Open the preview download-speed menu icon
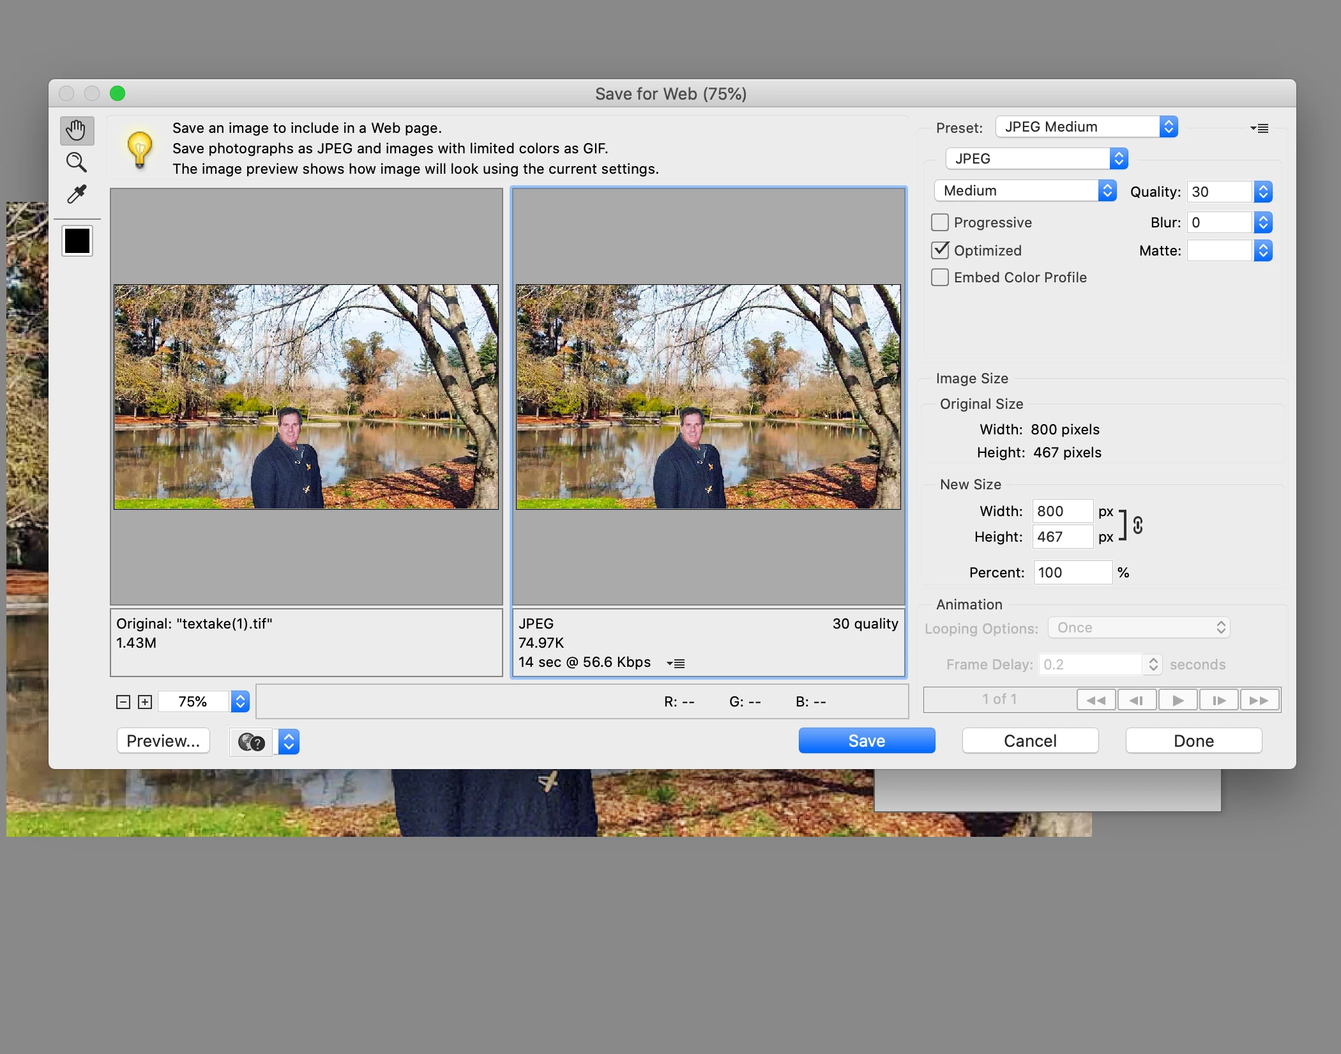 coord(676,663)
